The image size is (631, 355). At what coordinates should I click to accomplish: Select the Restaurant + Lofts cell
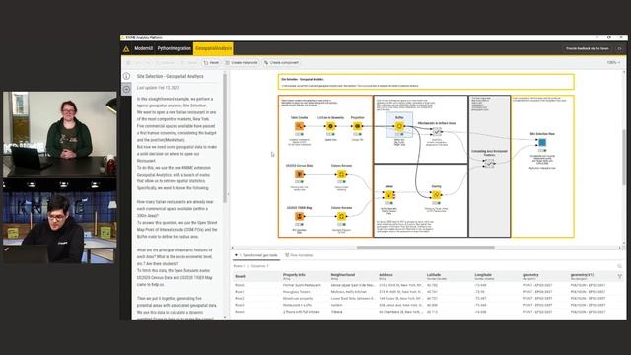(x=297, y=305)
